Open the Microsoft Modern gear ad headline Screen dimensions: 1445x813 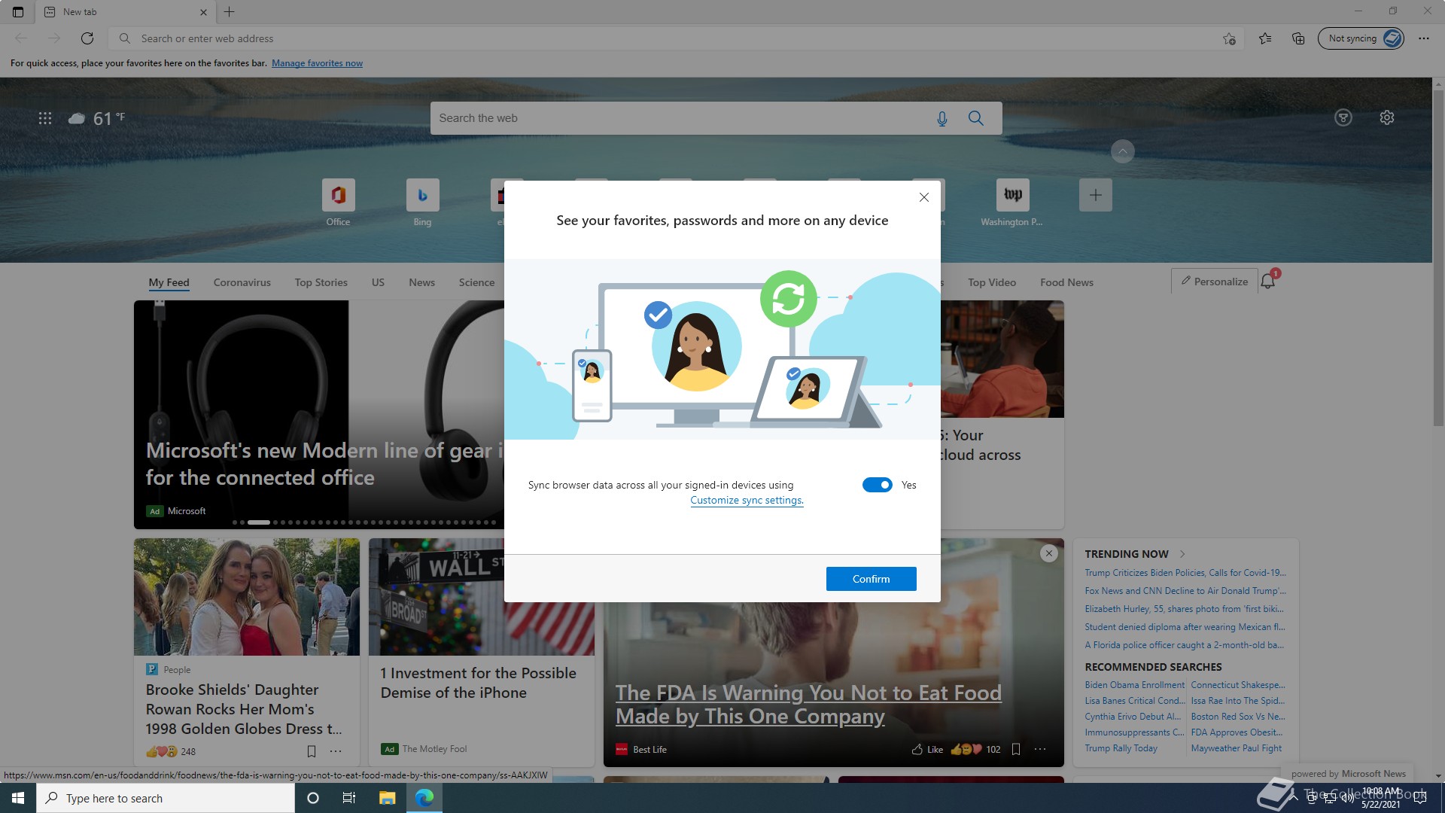tap(324, 464)
